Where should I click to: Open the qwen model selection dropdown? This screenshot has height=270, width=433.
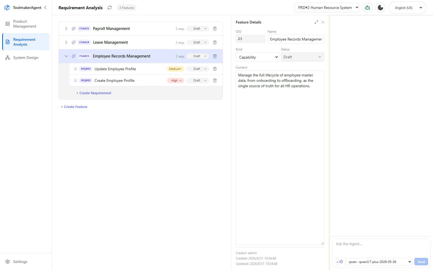click(379, 262)
